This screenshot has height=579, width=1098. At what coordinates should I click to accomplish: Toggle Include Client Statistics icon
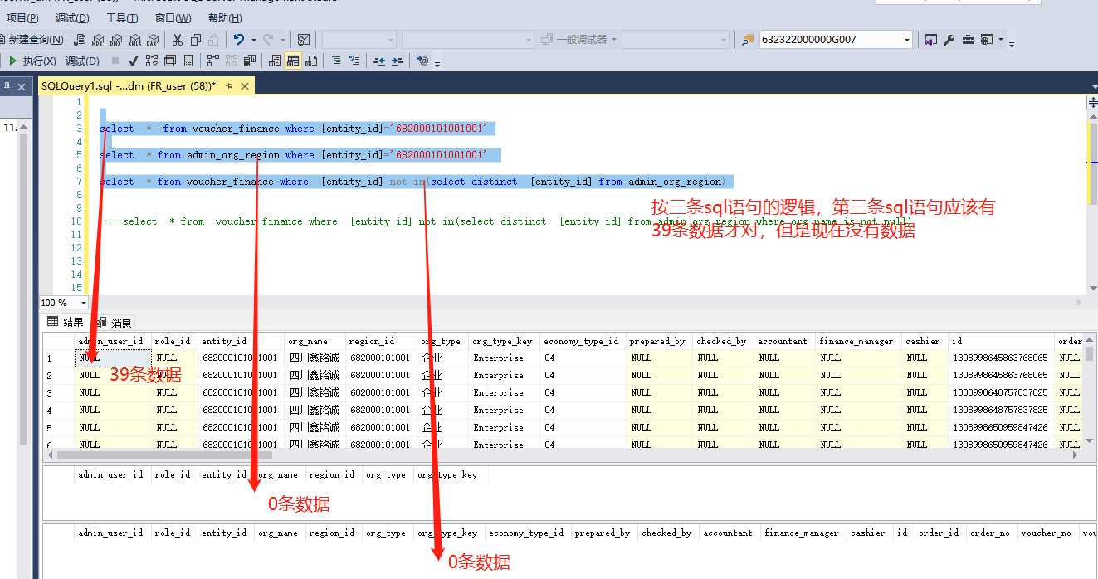pyautogui.click(x=250, y=61)
